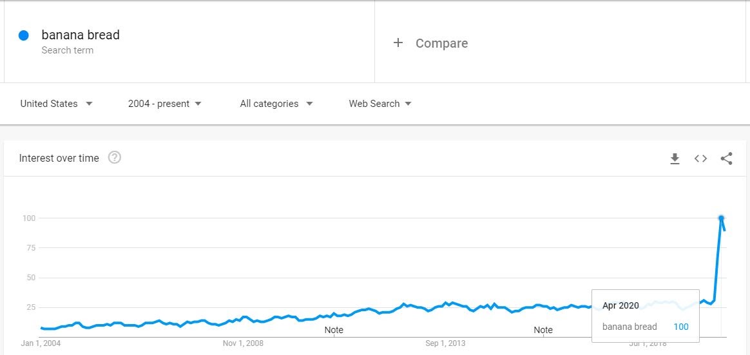Click the Sep 1, 2013 axis label
Viewport: 750px width, 355px height.
click(x=445, y=343)
